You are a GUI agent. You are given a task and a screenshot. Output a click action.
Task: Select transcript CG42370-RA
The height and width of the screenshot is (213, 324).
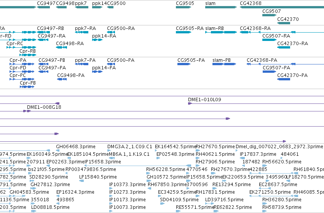(293, 44)
